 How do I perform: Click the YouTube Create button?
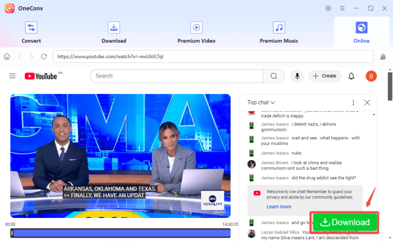(325, 76)
